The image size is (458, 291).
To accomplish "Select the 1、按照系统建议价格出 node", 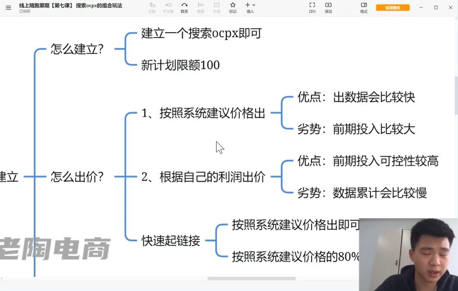I will pos(203,113).
